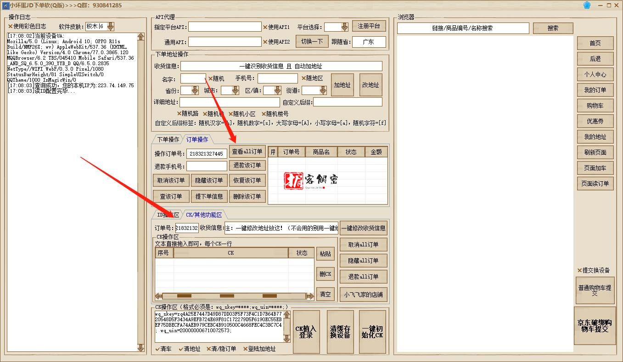Expand the 街道 dropdown

[x=323, y=90]
